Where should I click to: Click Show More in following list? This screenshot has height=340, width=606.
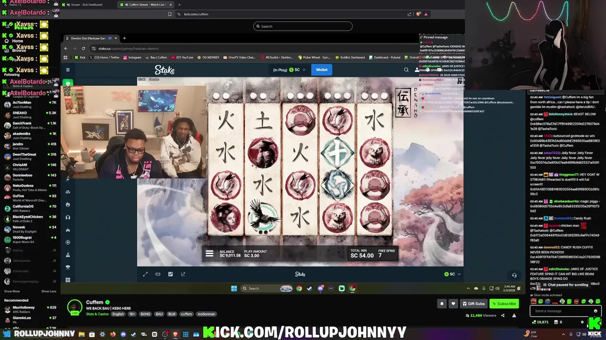pyautogui.click(x=12, y=291)
